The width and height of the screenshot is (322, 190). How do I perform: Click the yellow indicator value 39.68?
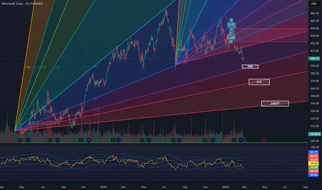coord(314,163)
